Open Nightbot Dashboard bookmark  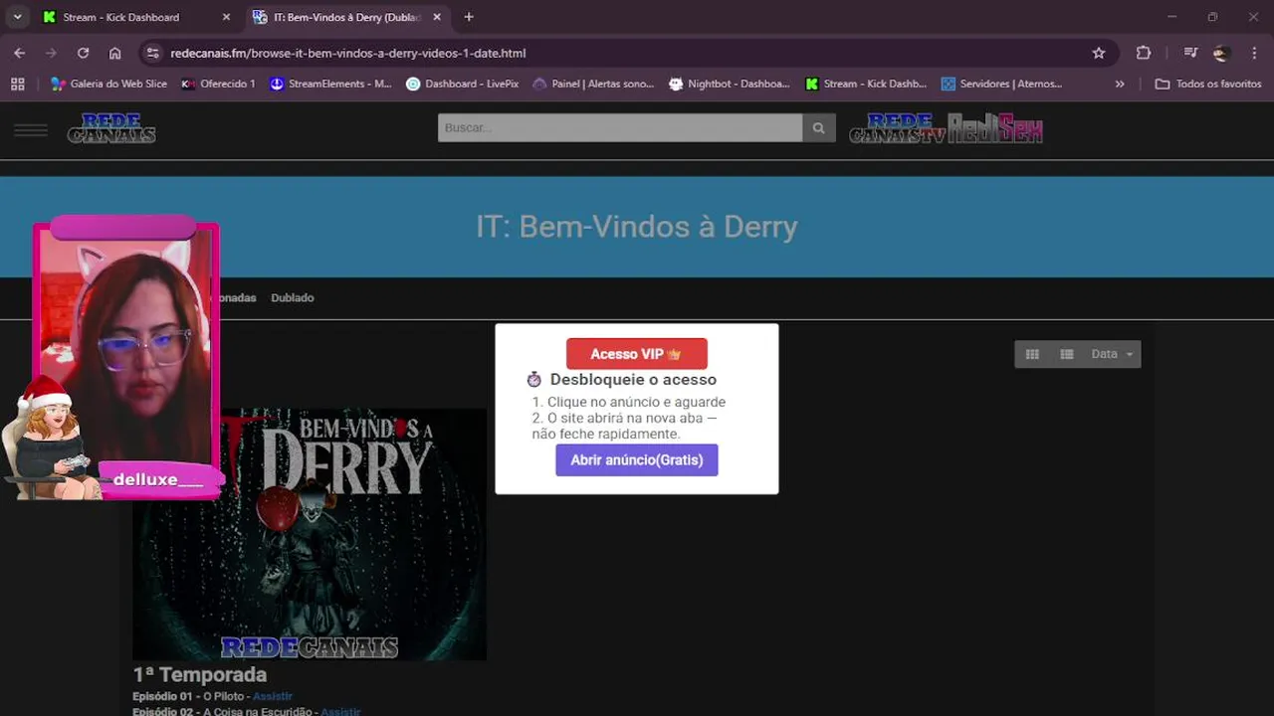point(730,85)
